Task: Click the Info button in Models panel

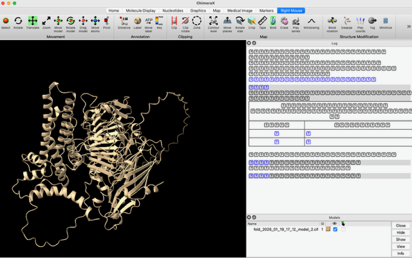Action: pyautogui.click(x=400, y=253)
